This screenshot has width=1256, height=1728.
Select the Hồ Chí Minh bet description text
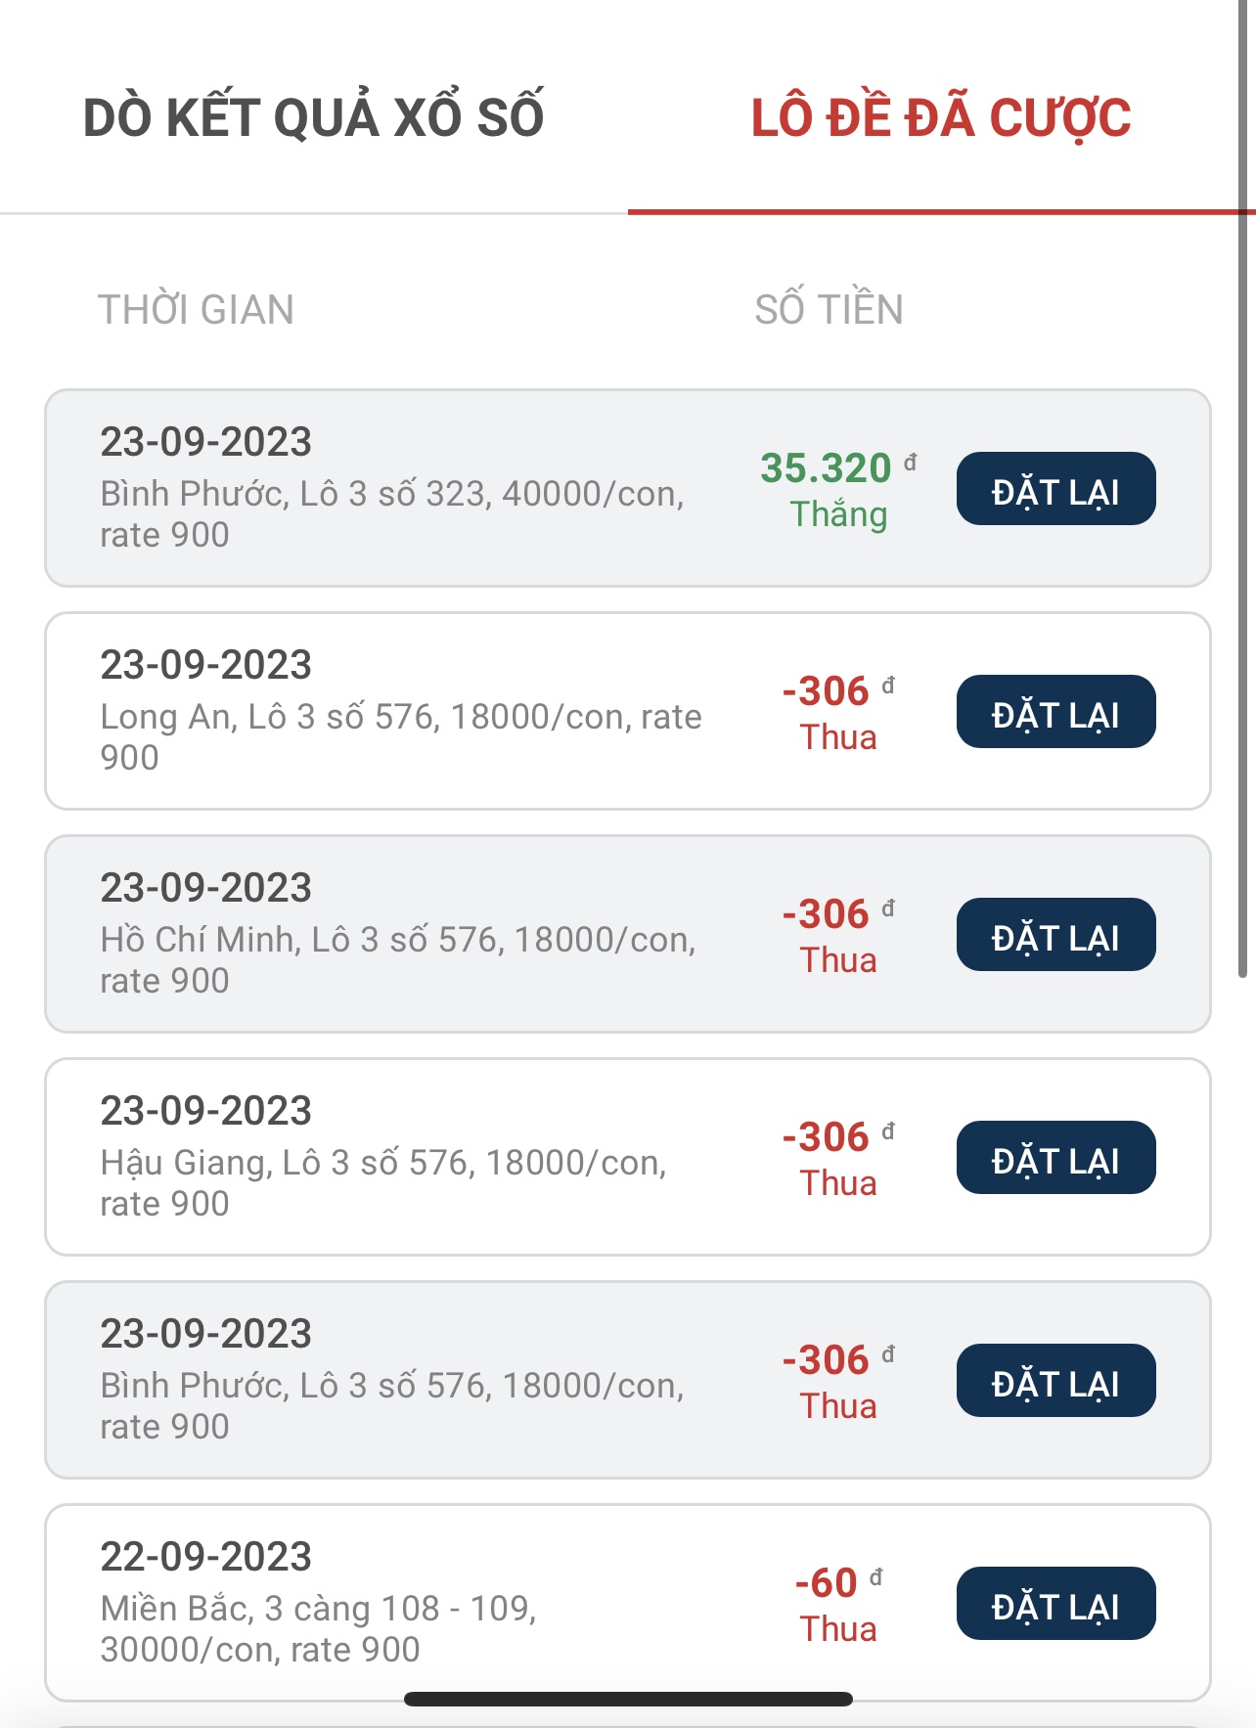point(397,959)
